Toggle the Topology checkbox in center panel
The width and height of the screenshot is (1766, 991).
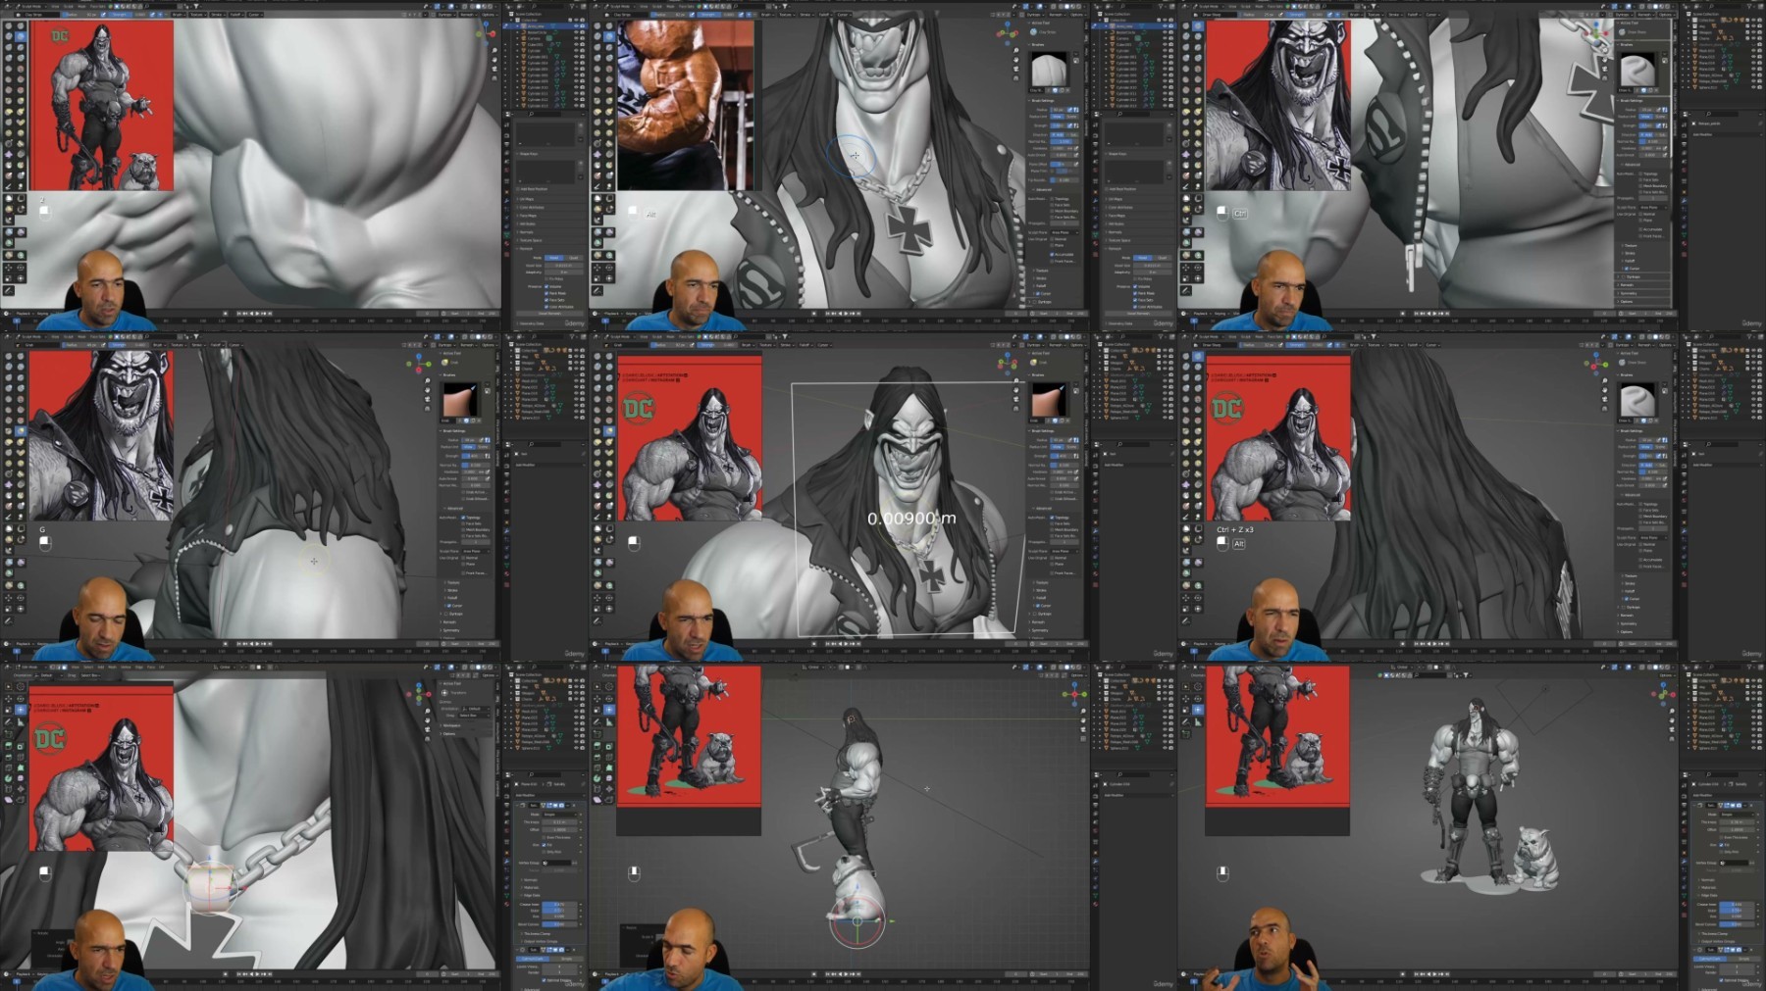click(x=1053, y=517)
